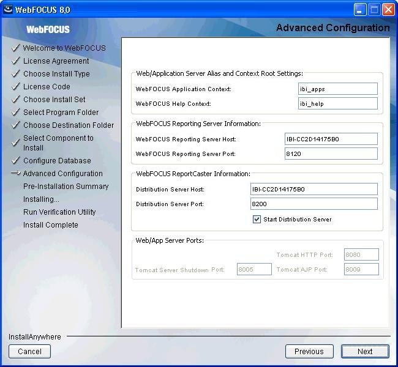Click the Tomcat HTTP Port: label
The width and height of the screenshot is (398, 367).
(305, 255)
